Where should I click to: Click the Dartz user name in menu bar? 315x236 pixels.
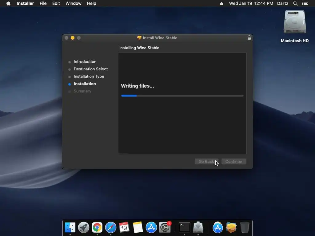pos(282,3)
